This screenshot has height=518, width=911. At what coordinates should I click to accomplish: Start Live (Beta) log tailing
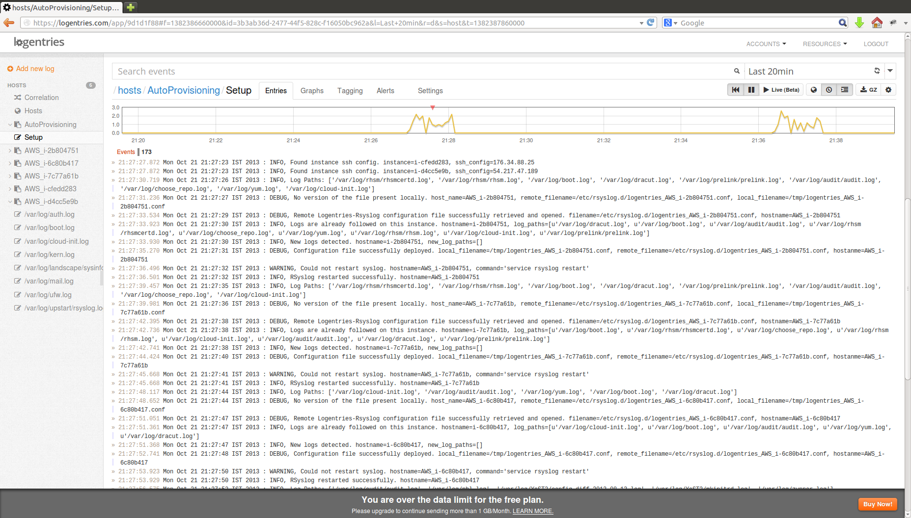(x=781, y=90)
